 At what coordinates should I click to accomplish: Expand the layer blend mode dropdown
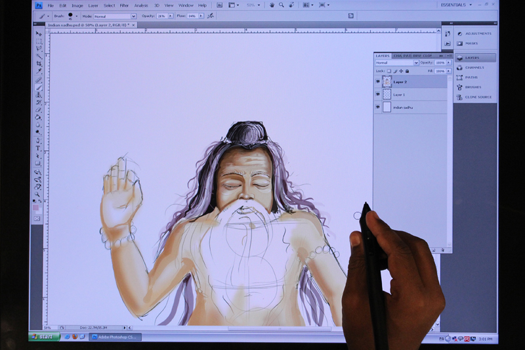click(396, 63)
